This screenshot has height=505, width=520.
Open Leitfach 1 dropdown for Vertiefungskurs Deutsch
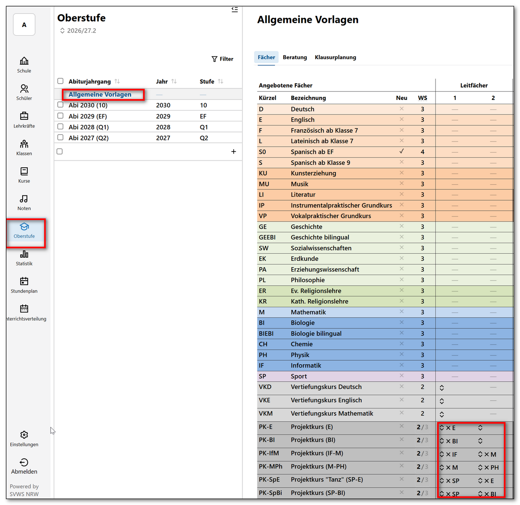click(442, 388)
